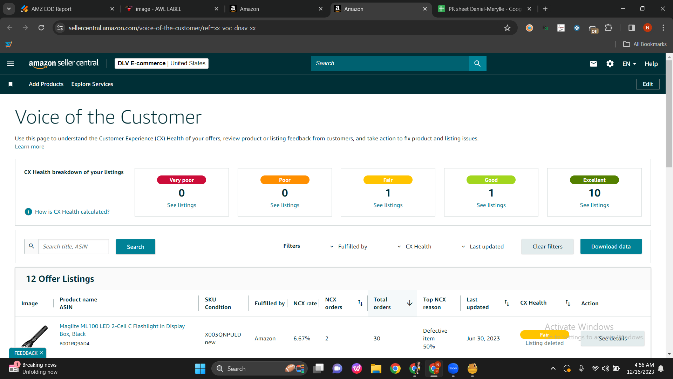
Task: Click the Amazon Seller Central logo
Action: point(63,64)
